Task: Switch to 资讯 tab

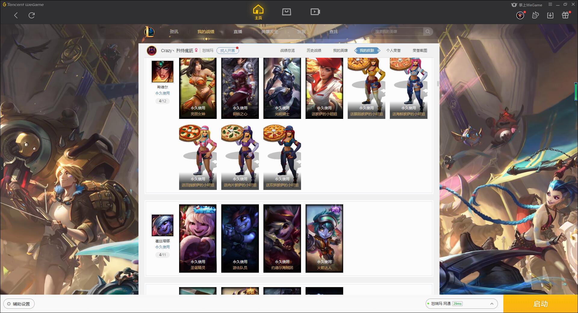Action: 174,32
